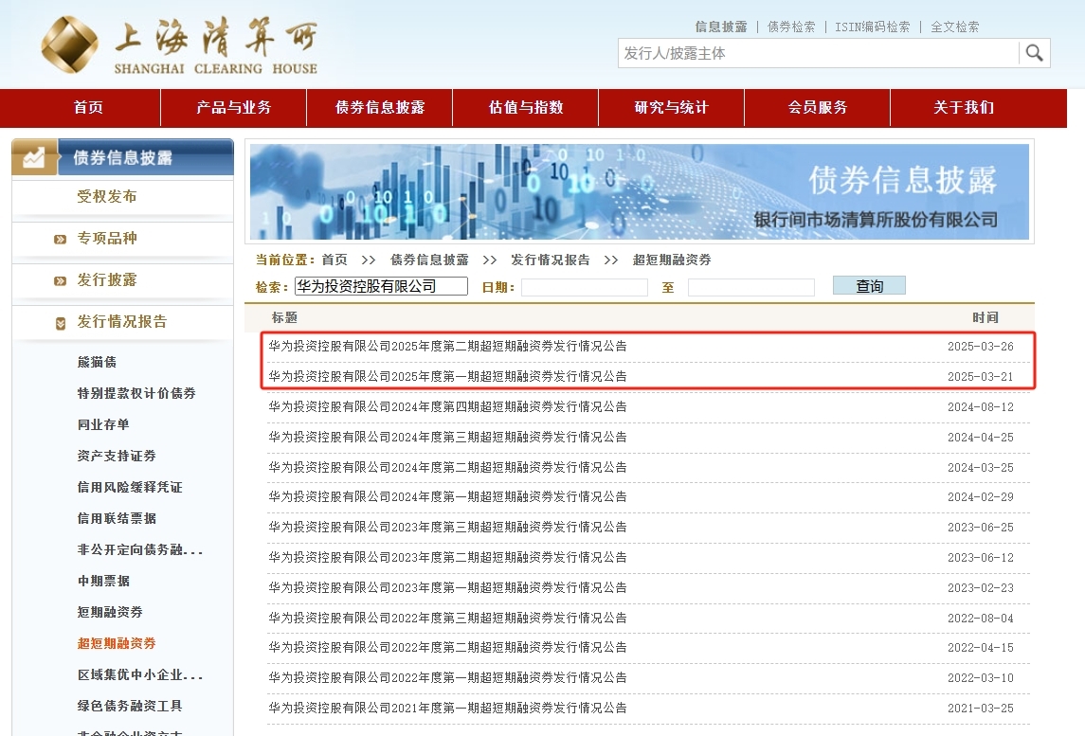The width and height of the screenshot is (1085, 736).
Task: Open the 首页 navigation menu
Action: point(88,107)
